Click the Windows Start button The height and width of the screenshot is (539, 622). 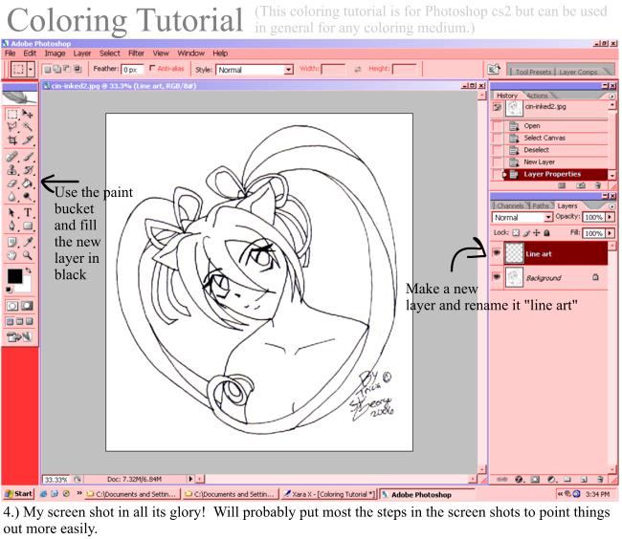pyautogui.click(x=18, y=494)
